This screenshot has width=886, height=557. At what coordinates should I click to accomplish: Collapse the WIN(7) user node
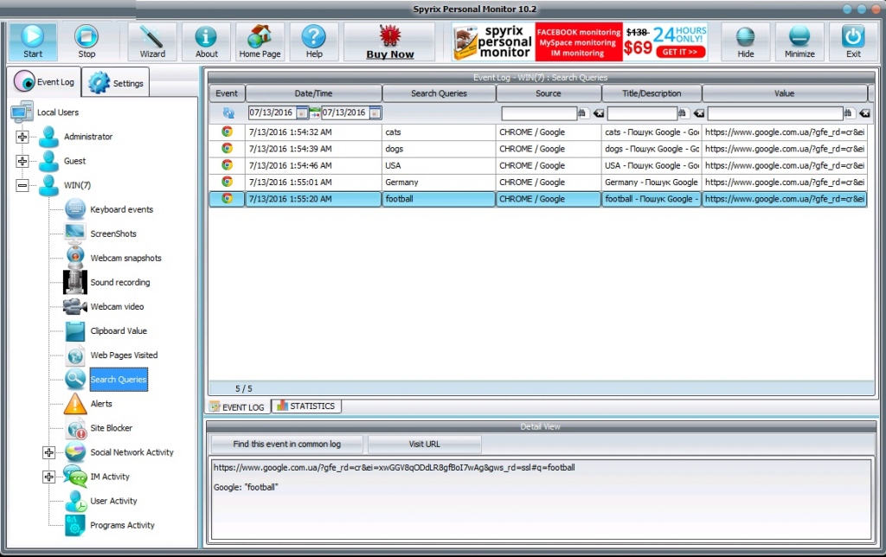point(22,185)
